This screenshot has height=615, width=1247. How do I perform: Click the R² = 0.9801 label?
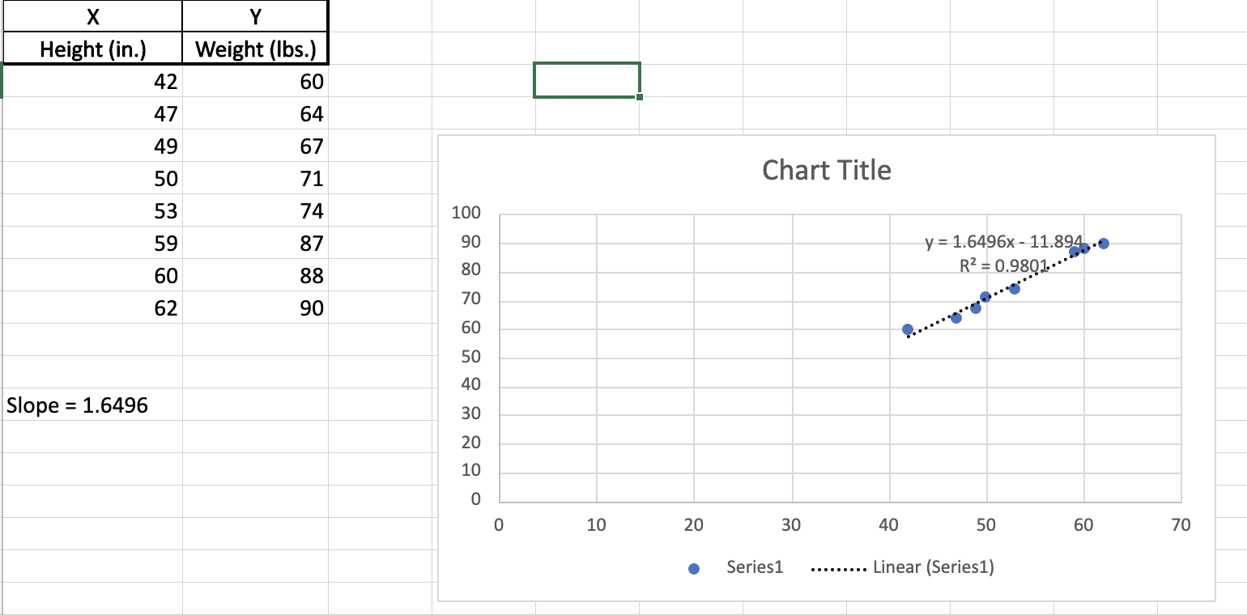(1004, 265)
